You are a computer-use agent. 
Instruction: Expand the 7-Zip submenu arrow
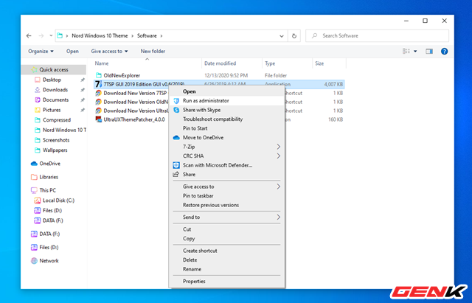[279, 147]
